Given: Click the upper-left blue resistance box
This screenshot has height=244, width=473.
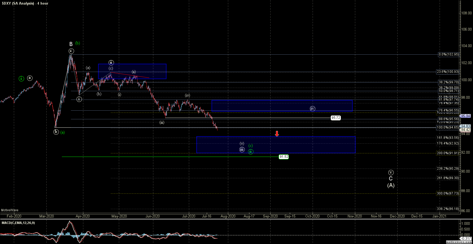Looking at the screenshot, I should click(x=132, y=71).
